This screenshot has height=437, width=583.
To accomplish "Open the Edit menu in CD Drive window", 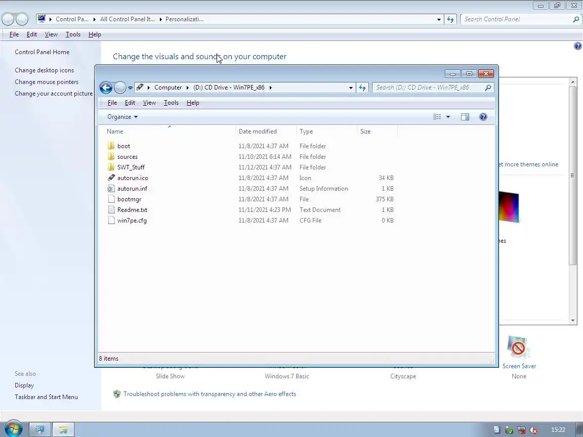I will coord(130,103).
